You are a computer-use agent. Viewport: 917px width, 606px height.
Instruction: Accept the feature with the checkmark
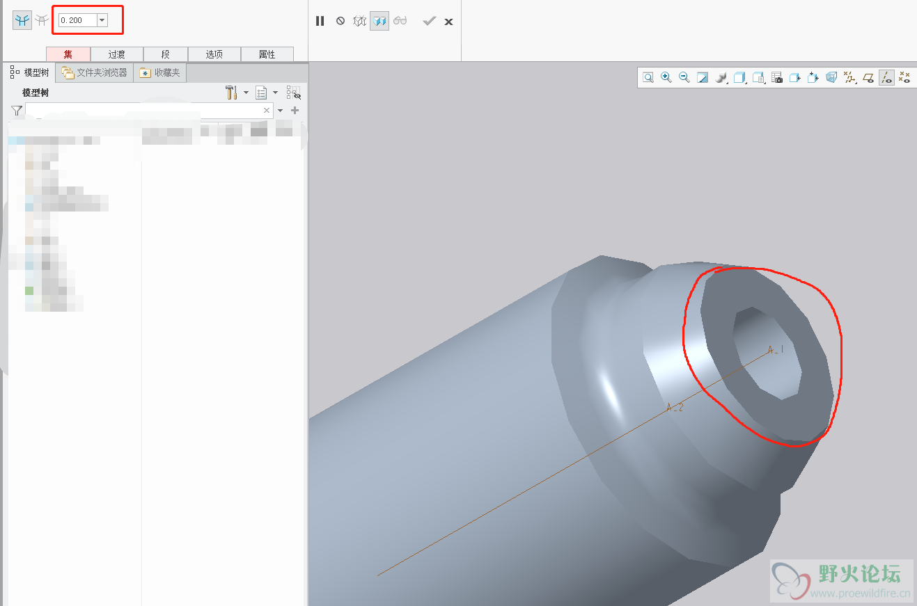click(430, 21)
